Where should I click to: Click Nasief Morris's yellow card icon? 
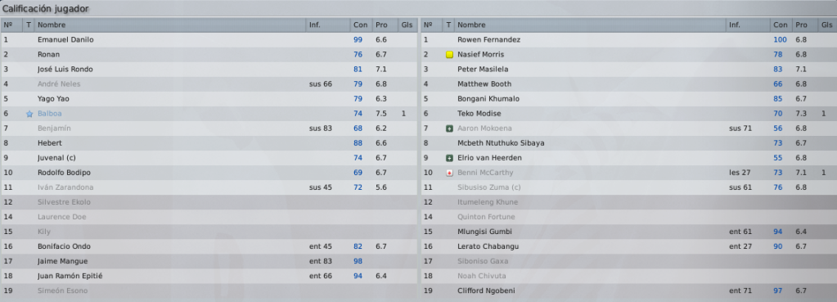tap(449, 54)
